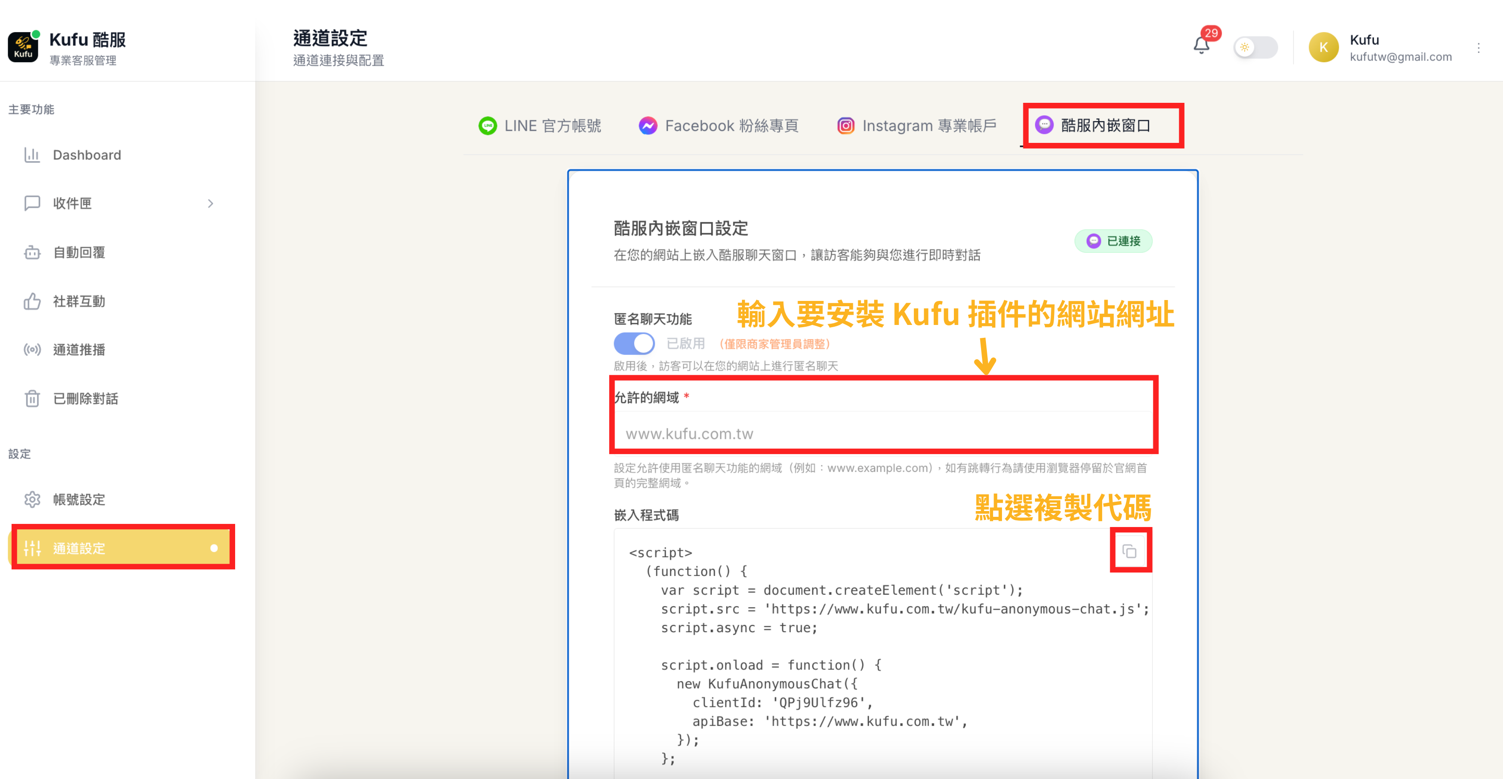Click the Kufu profile avatar
Image resolution: width=1503 pixels, height=779 pixels.
pos(1323,48)
